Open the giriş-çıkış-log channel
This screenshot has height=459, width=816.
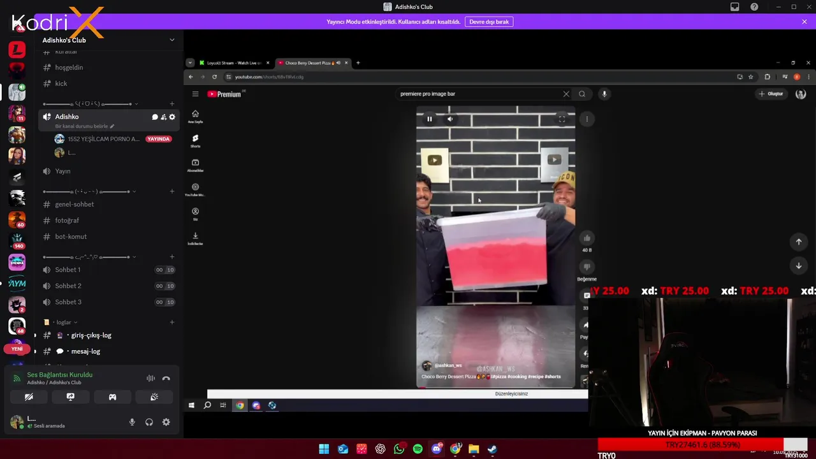(108, 335)
